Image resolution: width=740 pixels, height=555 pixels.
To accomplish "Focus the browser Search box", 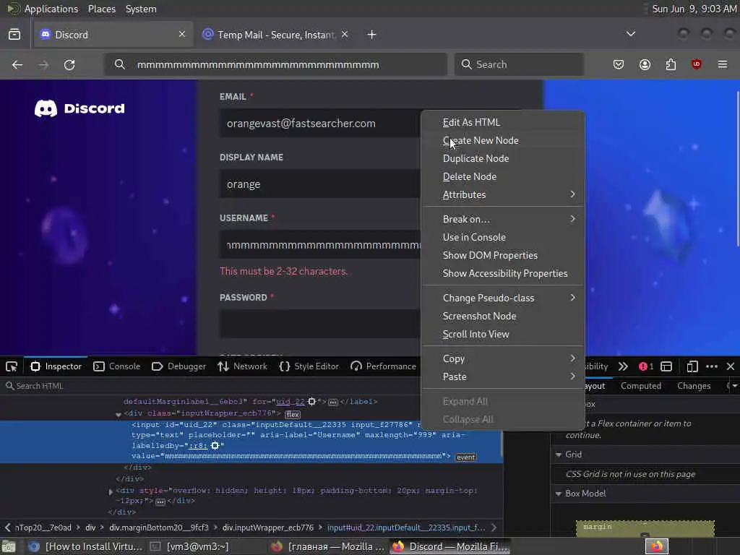I will tap(519, 64).
